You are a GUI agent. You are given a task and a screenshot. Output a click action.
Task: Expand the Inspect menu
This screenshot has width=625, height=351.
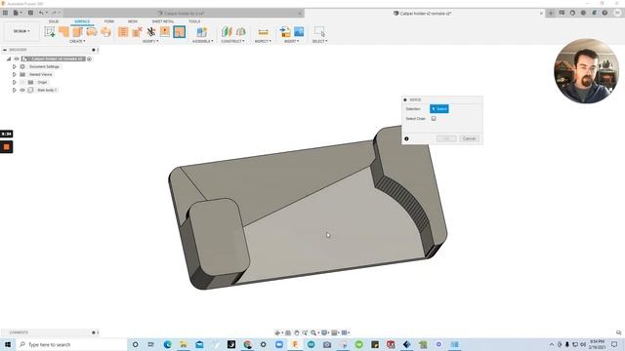[263, 41]
